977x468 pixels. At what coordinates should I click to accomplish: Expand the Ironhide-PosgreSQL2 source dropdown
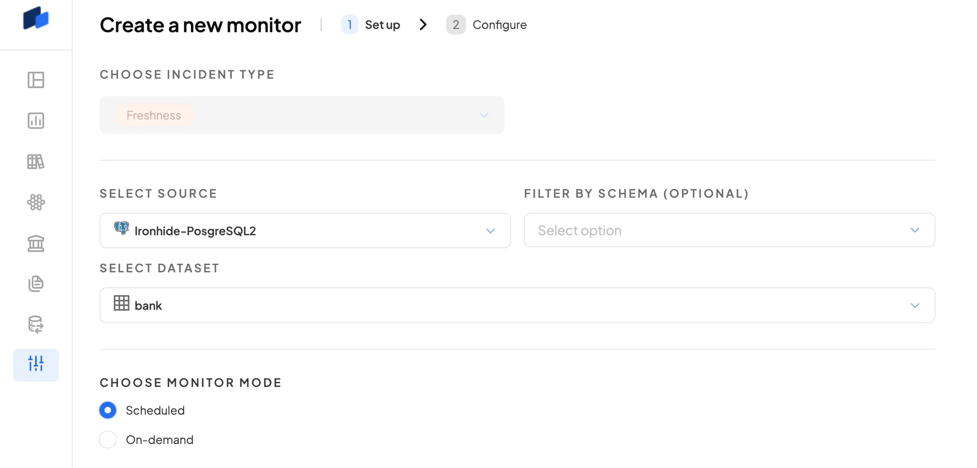coord(305,231)
